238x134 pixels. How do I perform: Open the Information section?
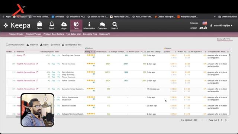[x=89, y=25]
